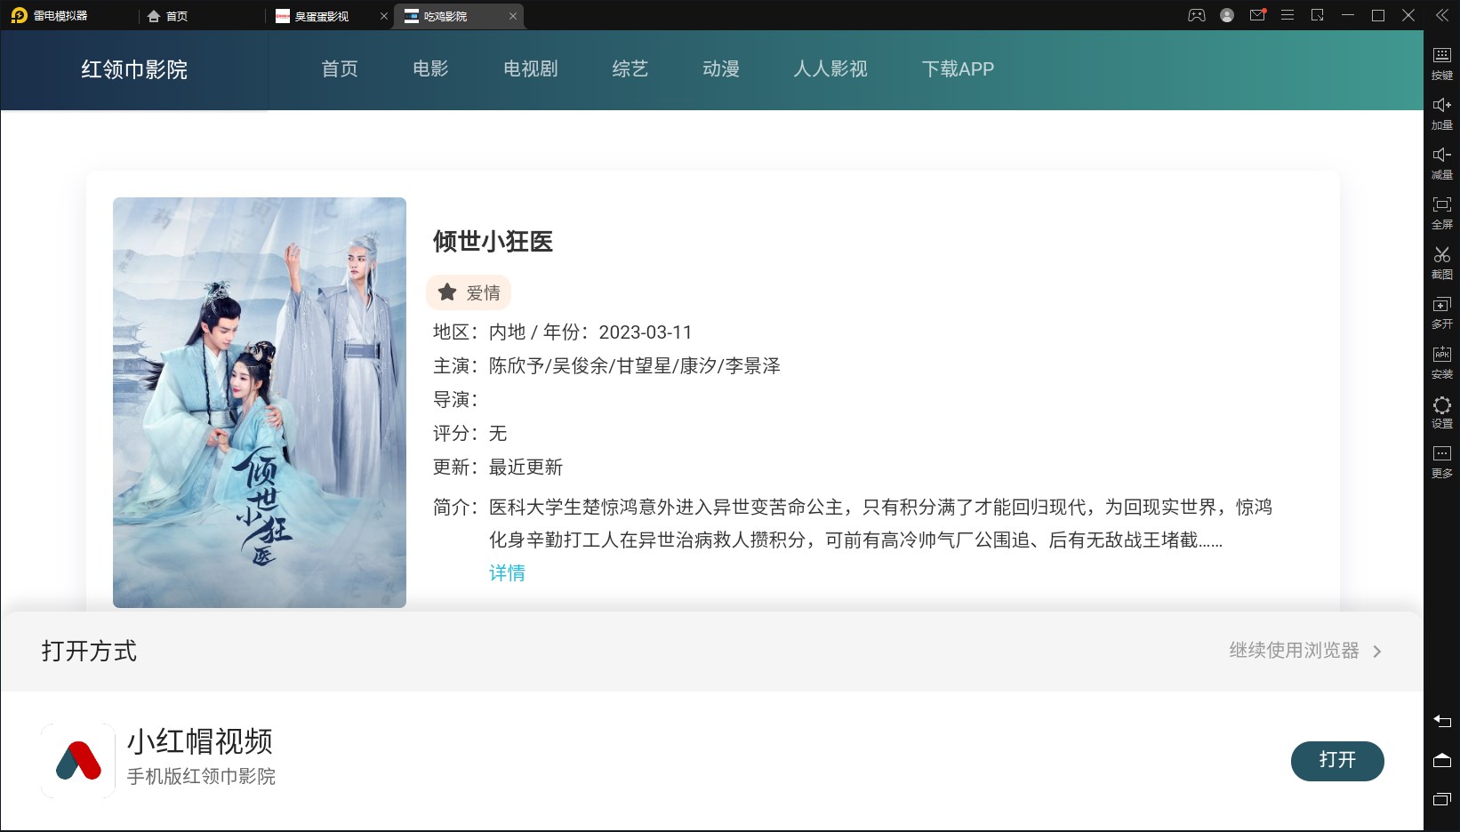Viewport: 1460px width, 832px height.
Task: Open the 电视剧 navigation item
Action: (531, 69)
